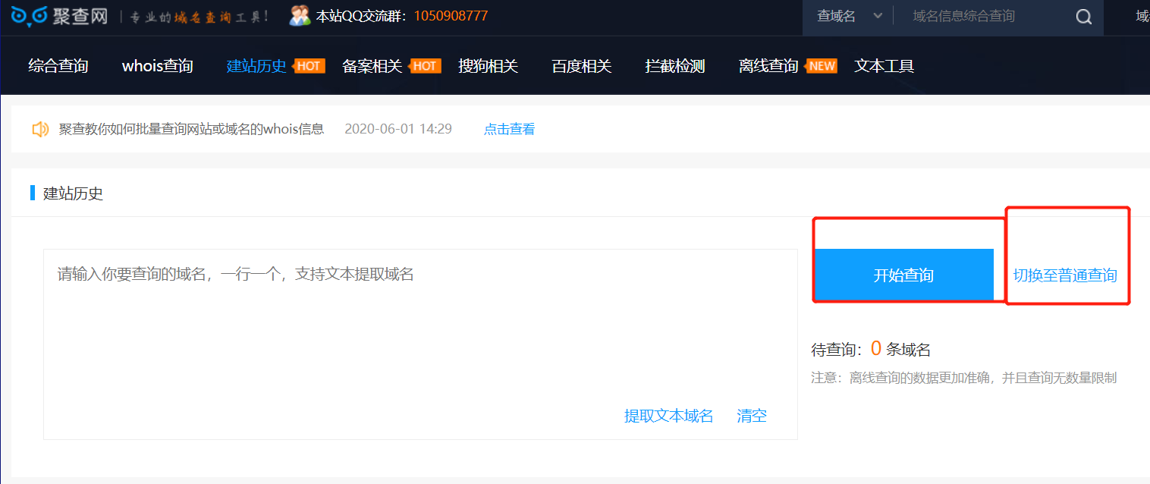Select the 搜狗相关 menu item
The image size is (1150, 484).
click(x=488, y=66)
